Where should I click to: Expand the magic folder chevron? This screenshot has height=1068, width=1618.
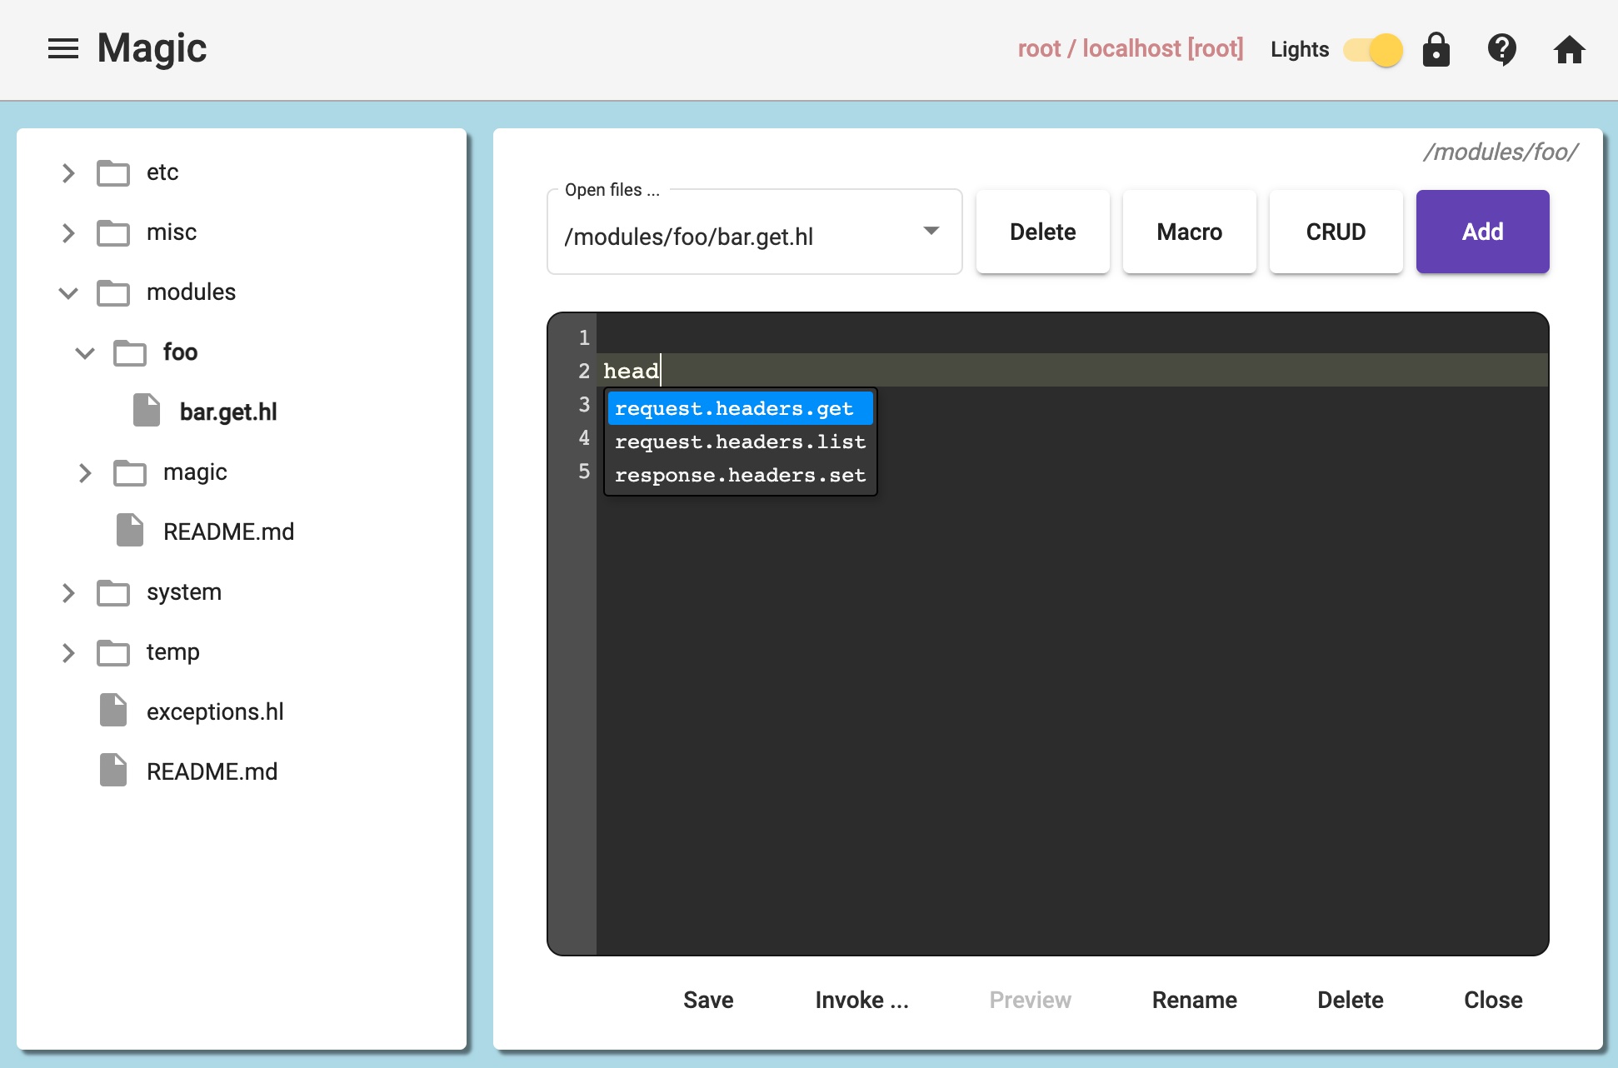click(x=85, y=472)
